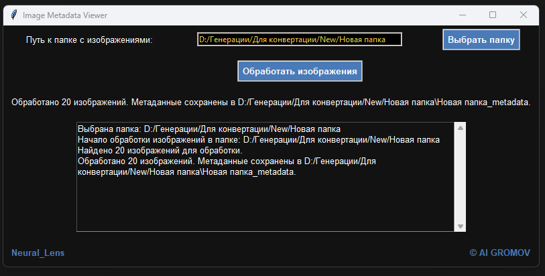Viewport: 545px width, 276px height.
Task: Click log line starting Выбрана папка:
Action: click(x=209, y=129)
